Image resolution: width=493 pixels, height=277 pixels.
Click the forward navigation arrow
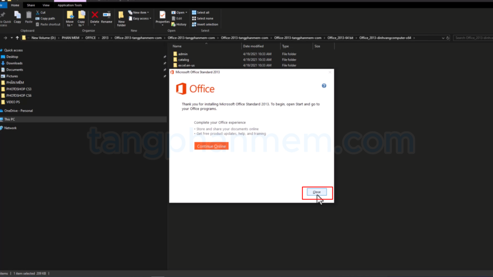pyautogui.click(x=5, y=38)
